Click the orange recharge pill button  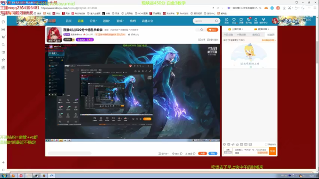(x=202, y=154)
